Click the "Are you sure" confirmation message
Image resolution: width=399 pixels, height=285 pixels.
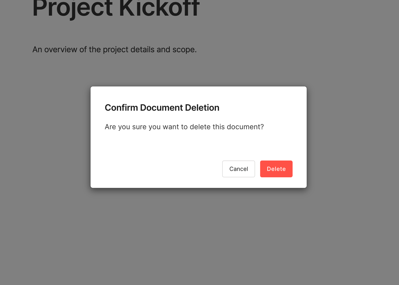[x=184, y=127]
